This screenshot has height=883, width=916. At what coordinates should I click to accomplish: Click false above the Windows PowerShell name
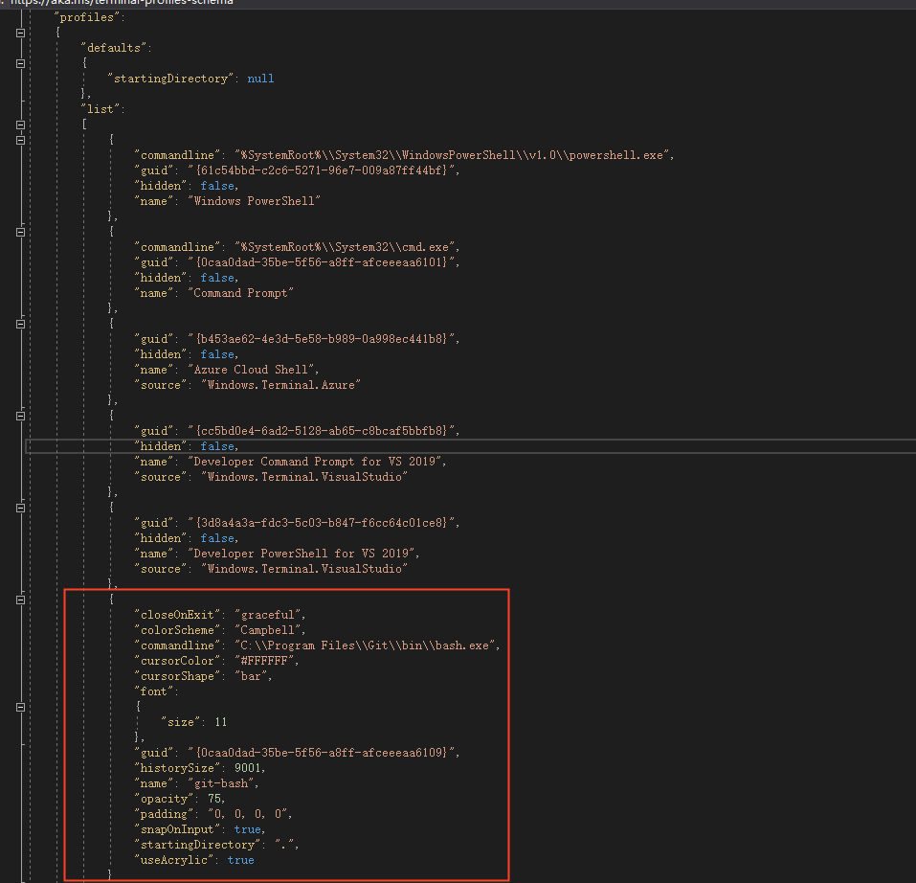click(217, 186)
